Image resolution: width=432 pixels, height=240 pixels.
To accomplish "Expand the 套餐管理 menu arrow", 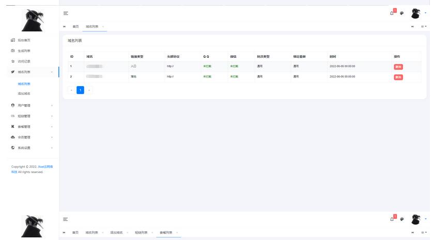I will click(x=52, y=127).
